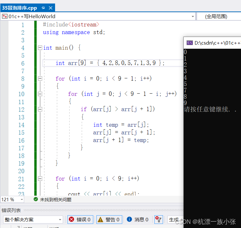Toggle the 消息 0 filter button
The image size is (241, 228).
138,219
